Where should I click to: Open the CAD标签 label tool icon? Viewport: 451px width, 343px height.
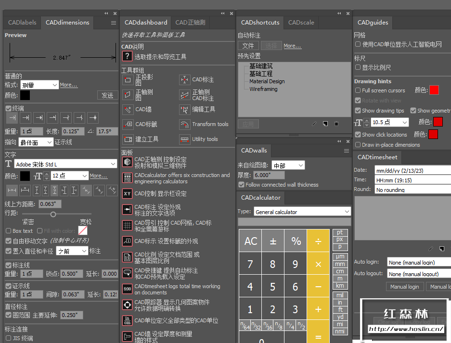click(128, 125)
